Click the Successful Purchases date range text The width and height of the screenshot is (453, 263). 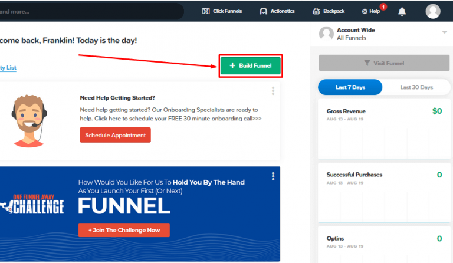tap(345, 183)
